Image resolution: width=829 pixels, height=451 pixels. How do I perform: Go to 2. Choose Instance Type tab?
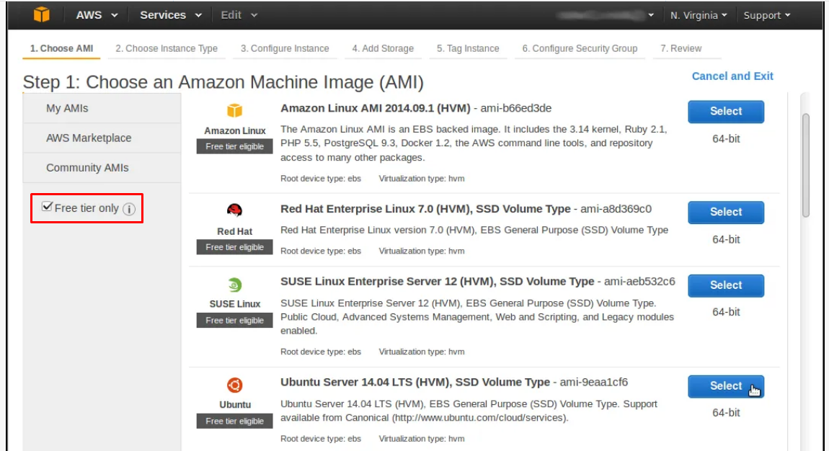pyautogui.click(x=167, y=48)
